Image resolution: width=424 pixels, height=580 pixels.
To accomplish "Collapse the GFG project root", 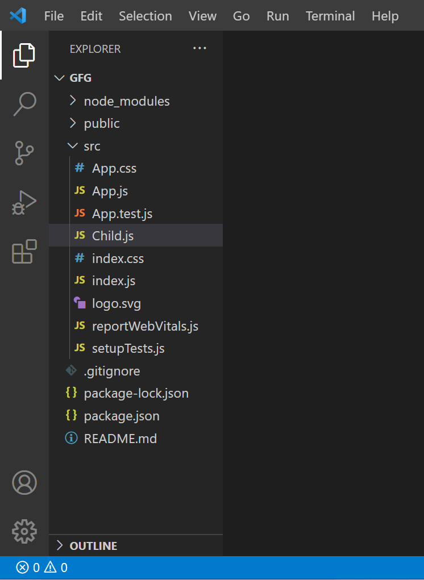I will pos(80,78).
